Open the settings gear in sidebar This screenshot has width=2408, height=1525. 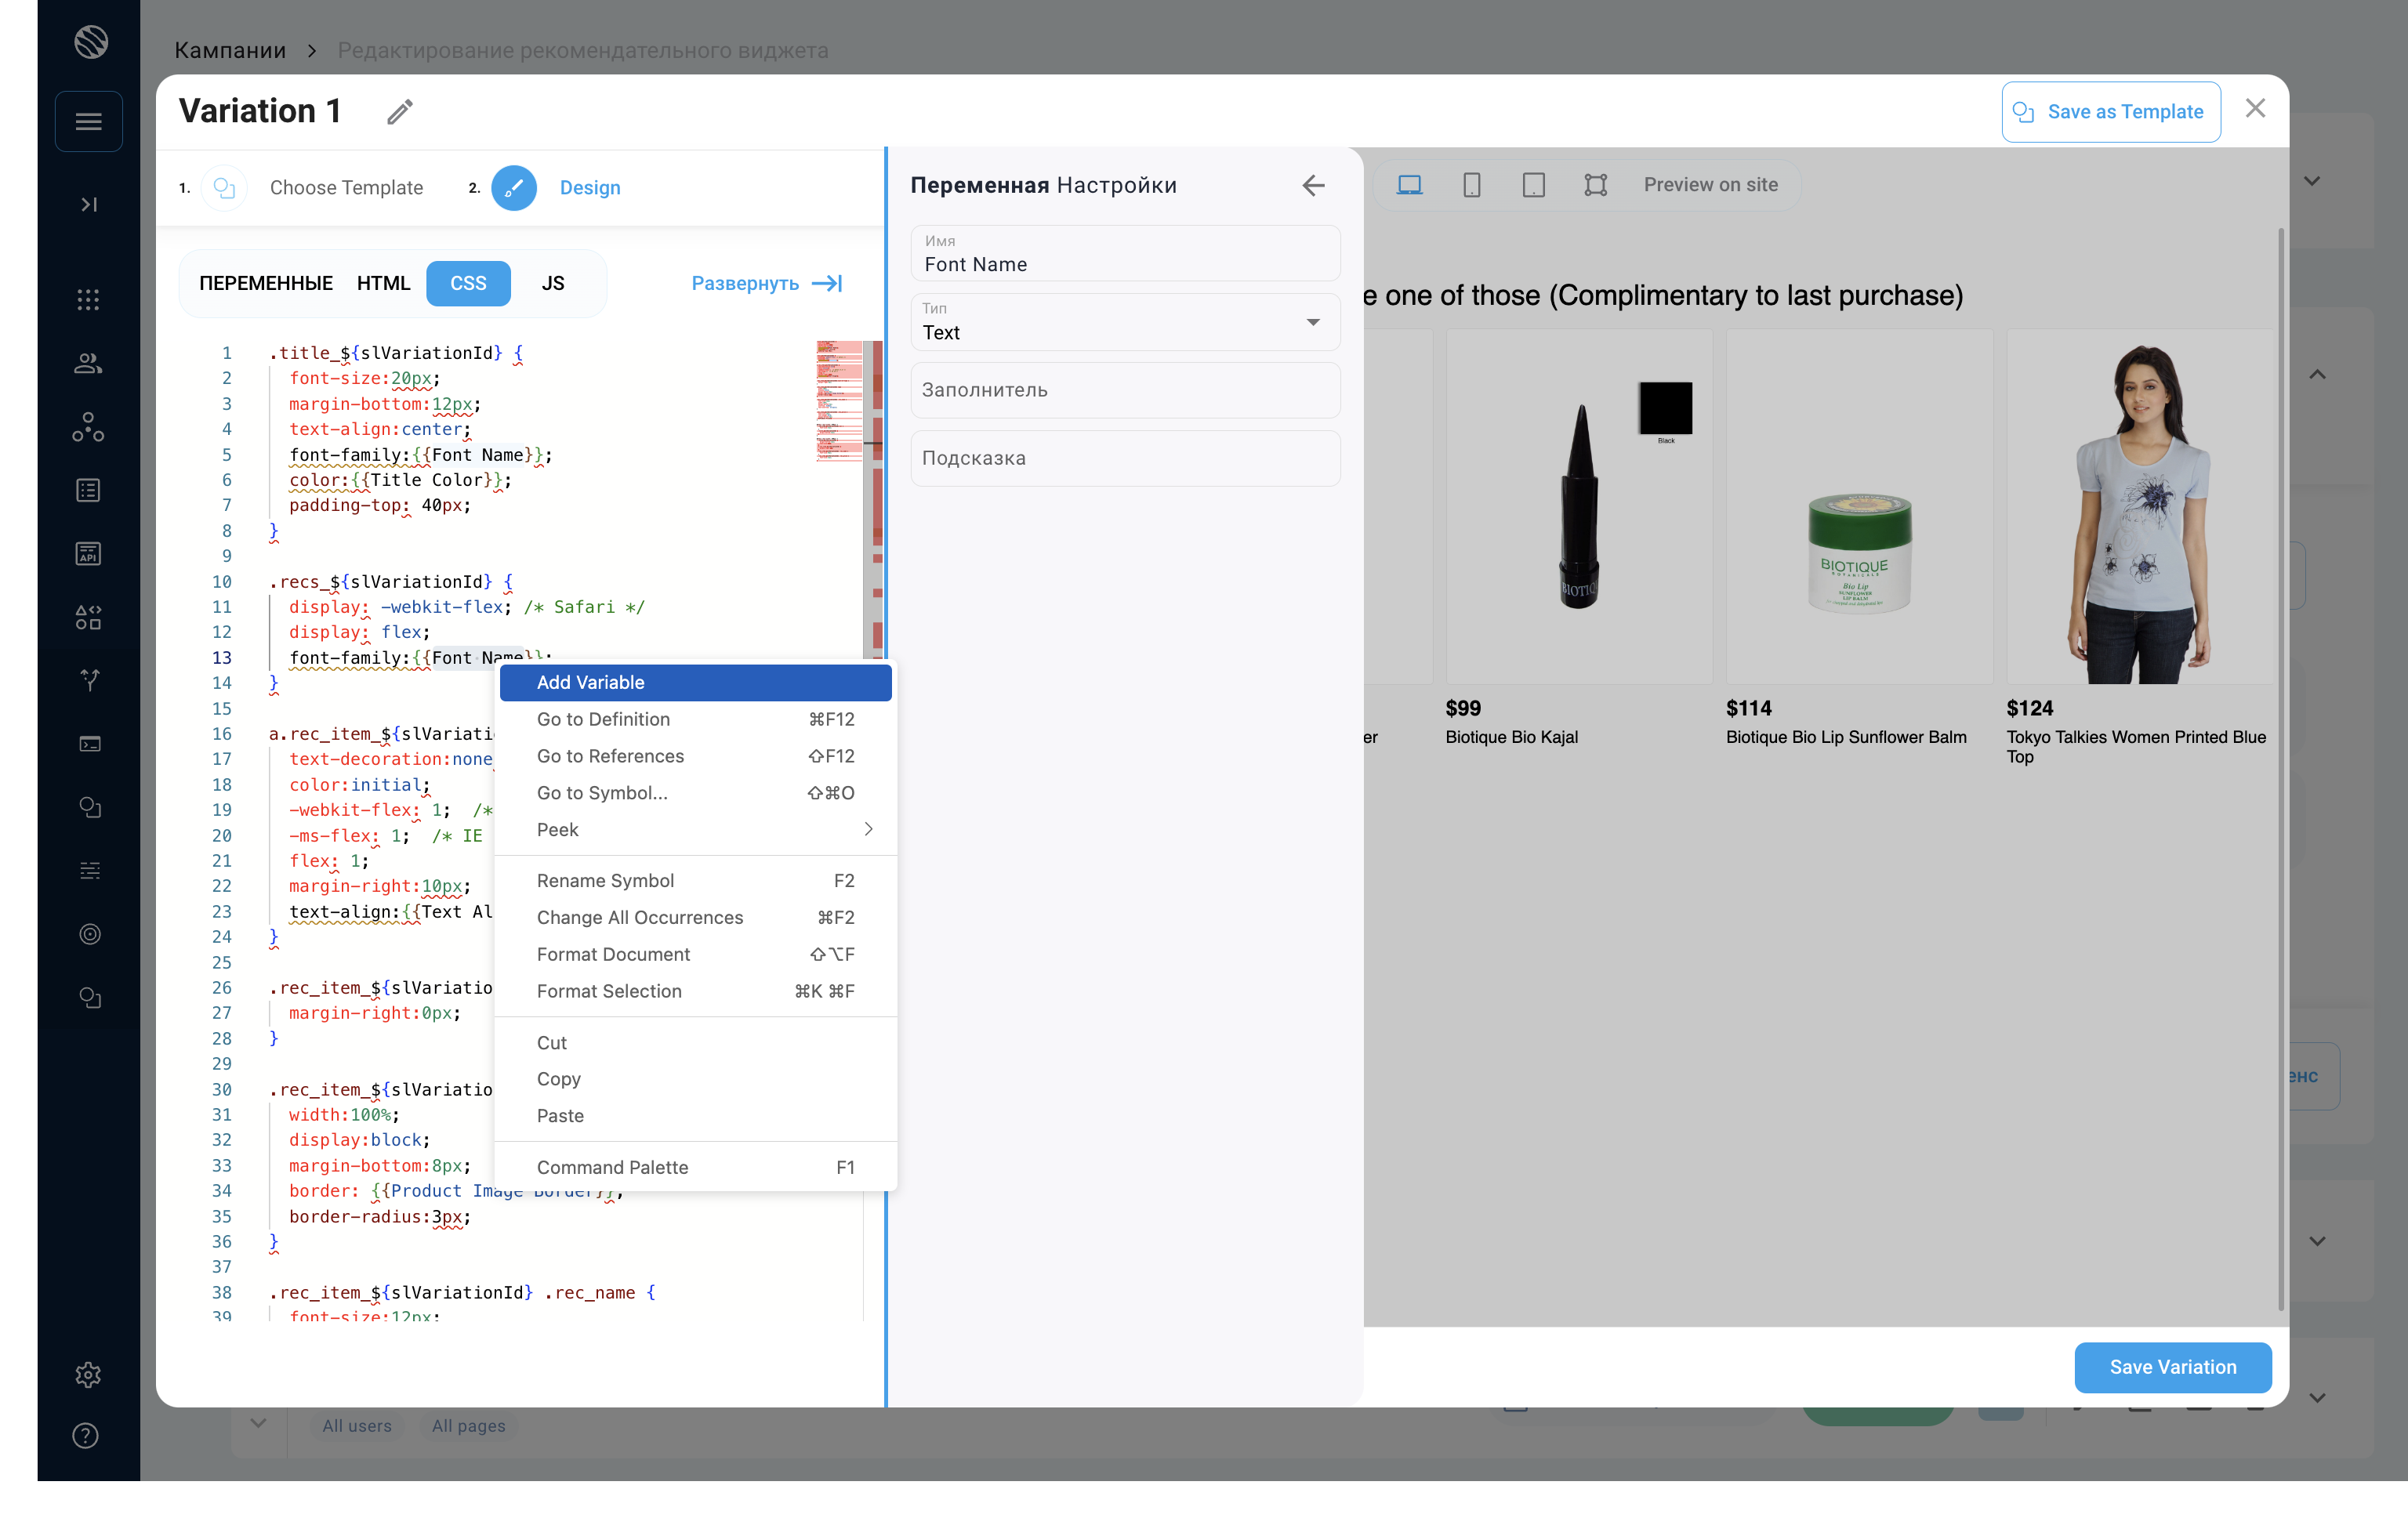click(88, 1374)
